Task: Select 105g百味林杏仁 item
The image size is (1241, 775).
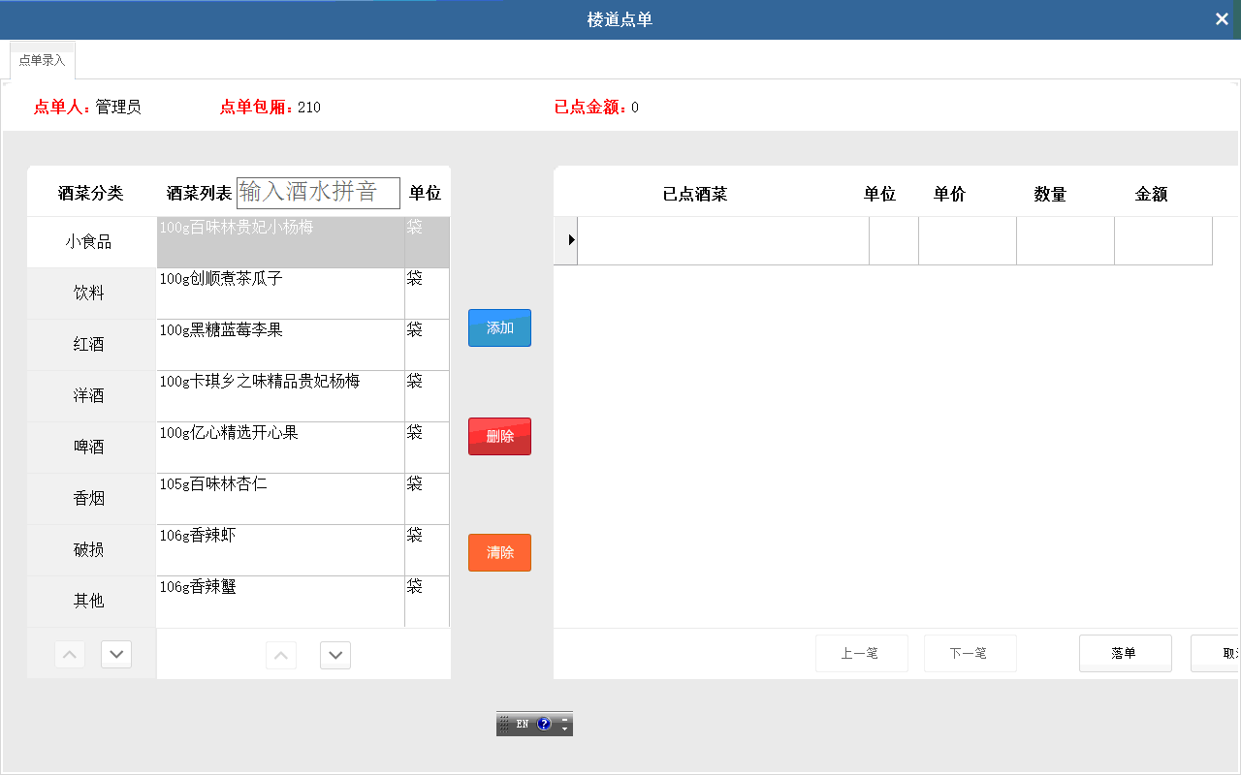Action: tap(280, 499)
